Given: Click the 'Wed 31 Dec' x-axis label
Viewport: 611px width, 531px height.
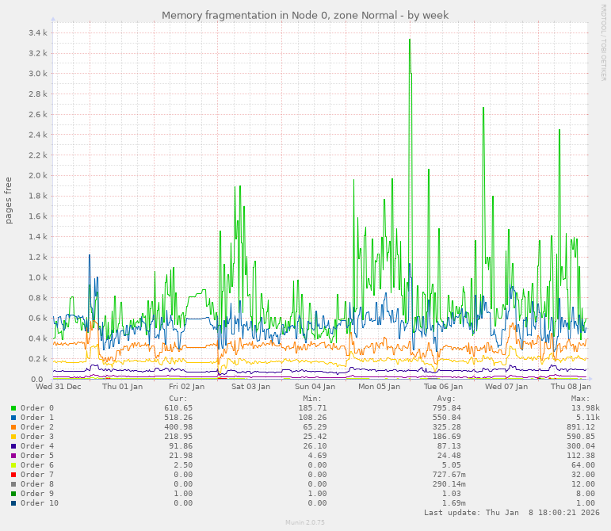Looking at the screenshot, I should (59, 387).
